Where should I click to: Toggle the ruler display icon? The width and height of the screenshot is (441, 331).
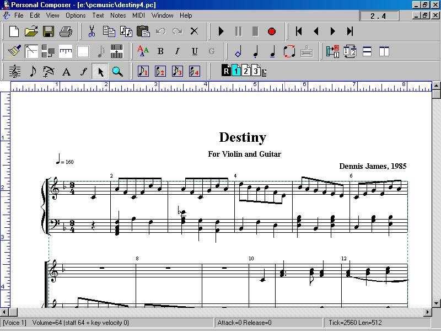coord(66,51)
